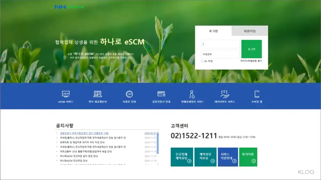Click the eSCM 서비스 label text
Image resolution: width=321 pixels, height=180 pixels.
coord(66,102)
